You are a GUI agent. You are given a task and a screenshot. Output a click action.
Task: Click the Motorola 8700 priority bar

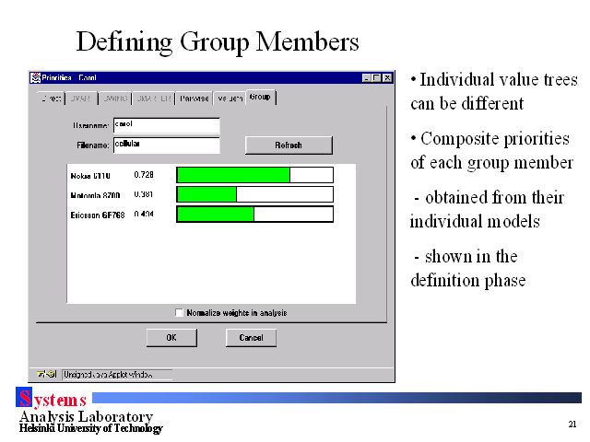254,194
